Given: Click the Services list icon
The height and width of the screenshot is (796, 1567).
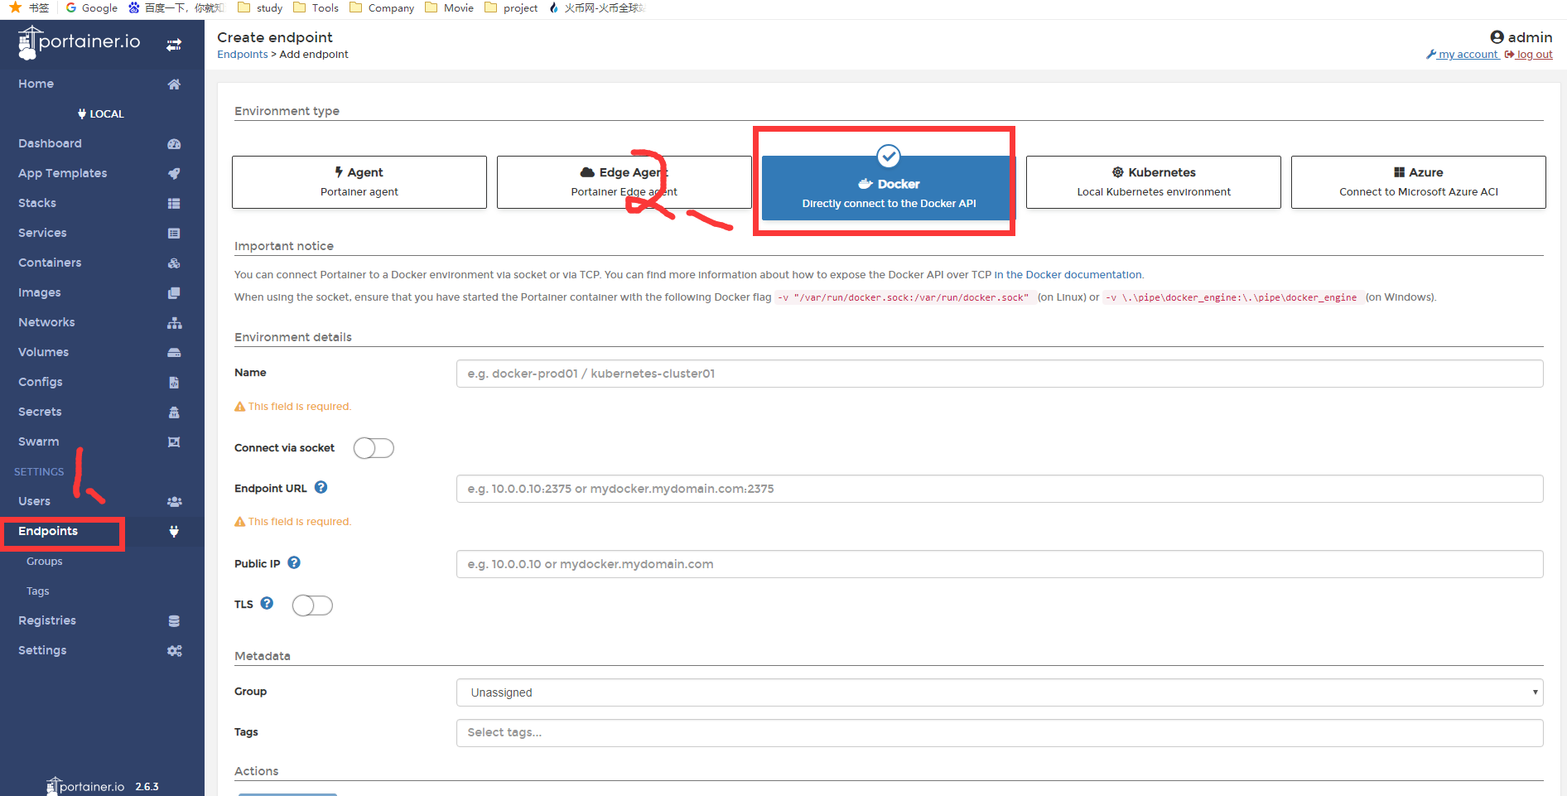Looking at the screenshot, I should [174, 233].
